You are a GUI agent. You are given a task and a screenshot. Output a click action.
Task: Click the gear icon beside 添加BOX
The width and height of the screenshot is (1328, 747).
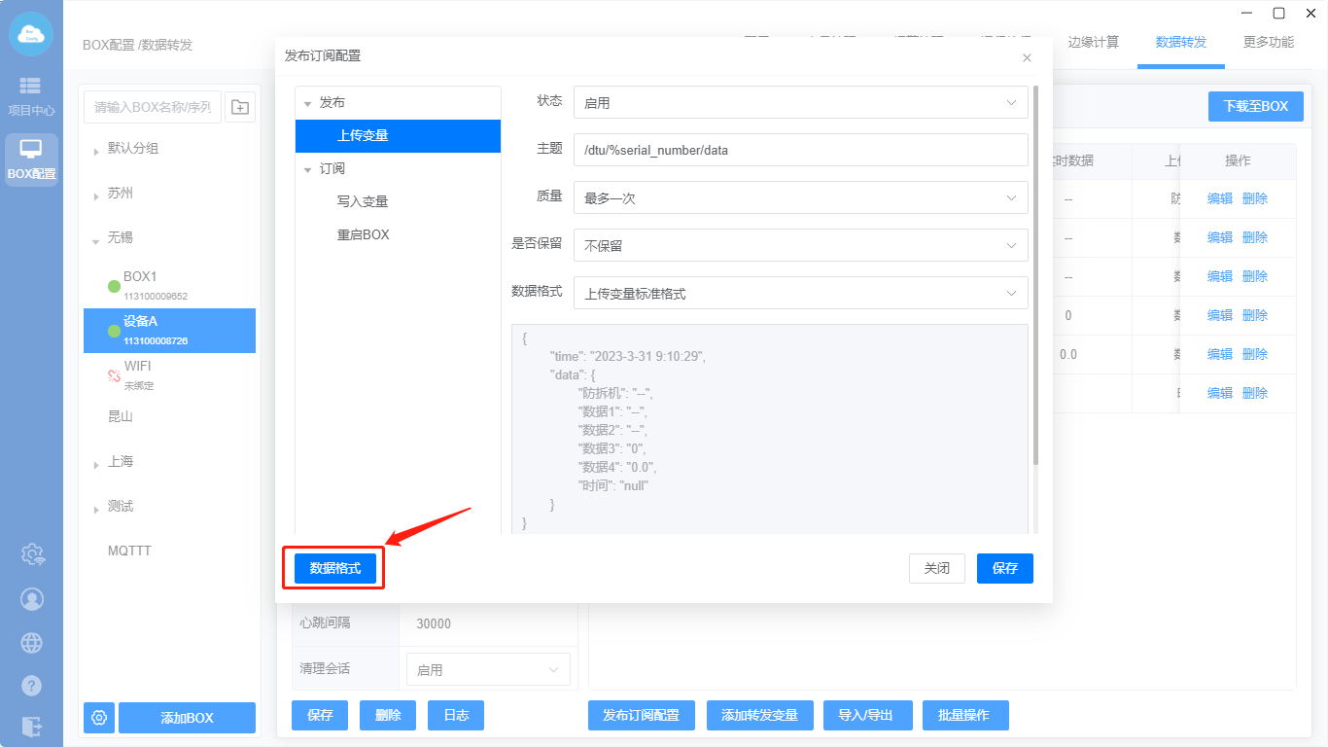tap(99, 718)
